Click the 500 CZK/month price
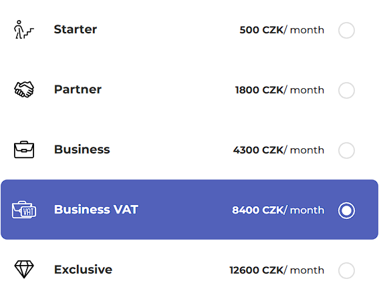The image size is (381, 305). [282, 30]
